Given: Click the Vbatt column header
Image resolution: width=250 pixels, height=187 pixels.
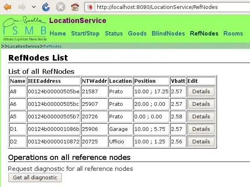Looking at the screenshot, I should tap(178, 81).
